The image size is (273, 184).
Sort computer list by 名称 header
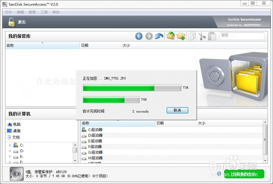click(118, 123)
